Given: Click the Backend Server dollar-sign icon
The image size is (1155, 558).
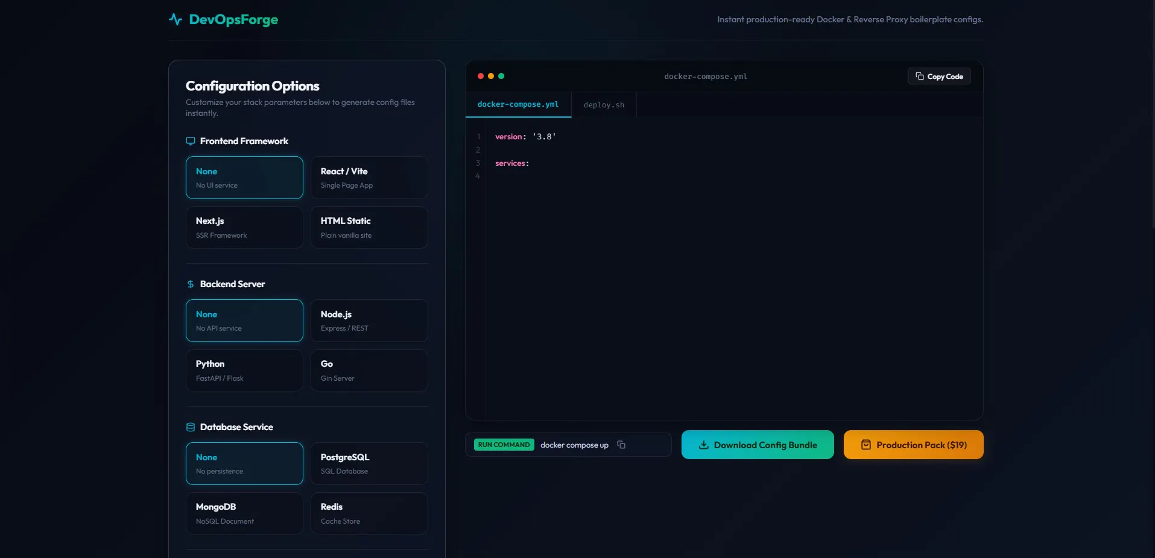Looking at the screenshot, I should pos(191,284).
